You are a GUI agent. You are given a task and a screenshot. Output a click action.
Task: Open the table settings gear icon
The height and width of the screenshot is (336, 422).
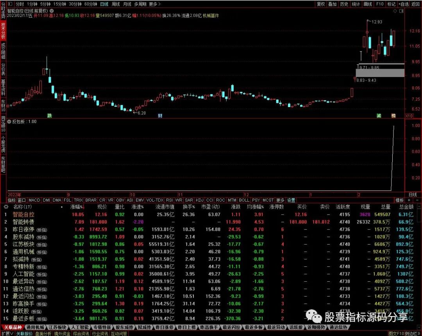click(6, 207)
